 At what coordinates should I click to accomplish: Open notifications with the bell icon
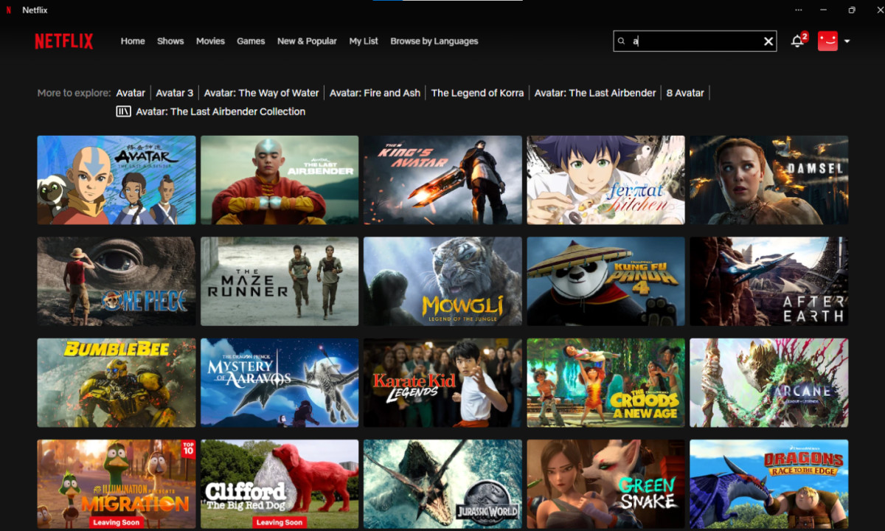pyautogui.click(x=797, y=41)
